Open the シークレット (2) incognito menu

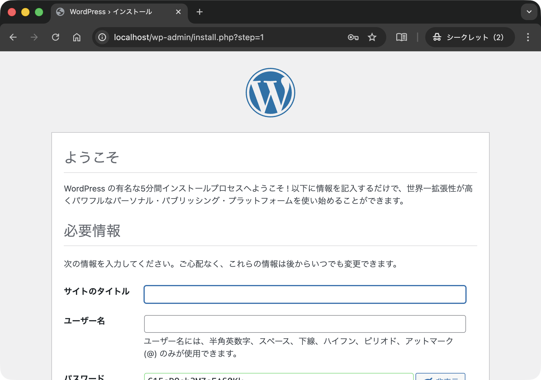[x=470, y=37]
